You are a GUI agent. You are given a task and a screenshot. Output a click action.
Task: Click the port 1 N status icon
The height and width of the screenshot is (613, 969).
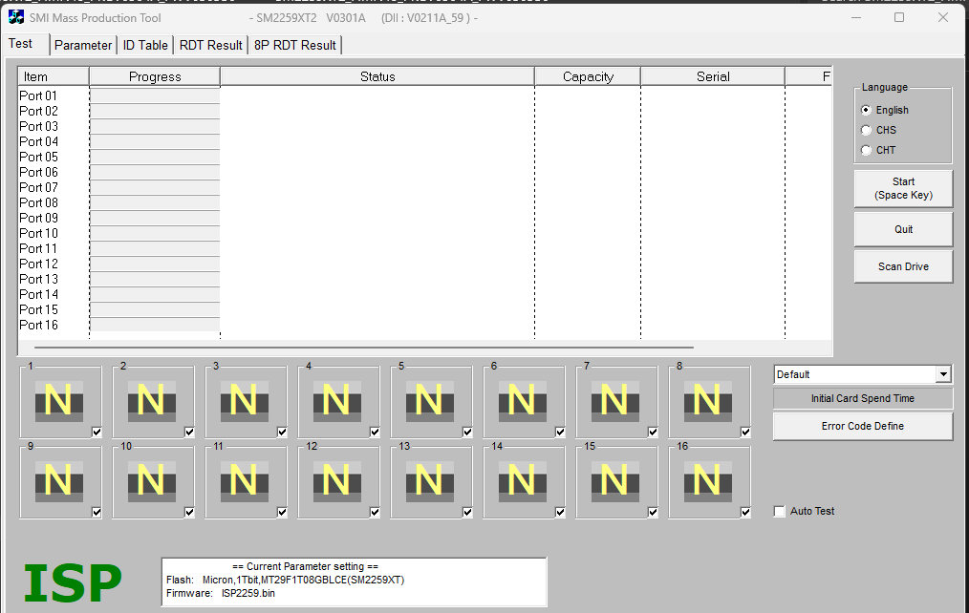coord(58,401)
